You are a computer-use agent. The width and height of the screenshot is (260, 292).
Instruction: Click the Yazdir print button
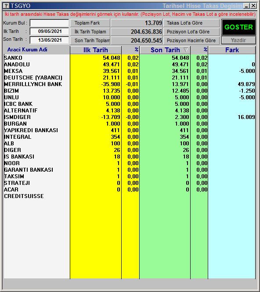coord(238,40)
